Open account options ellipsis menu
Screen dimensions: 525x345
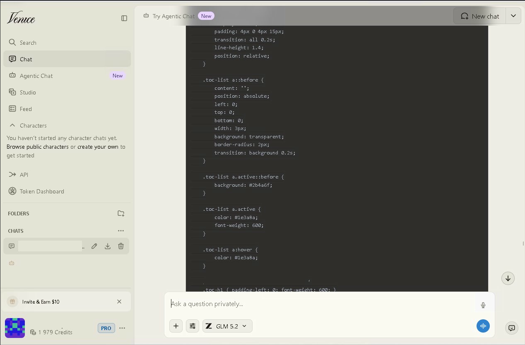click(x=122, y=328)
